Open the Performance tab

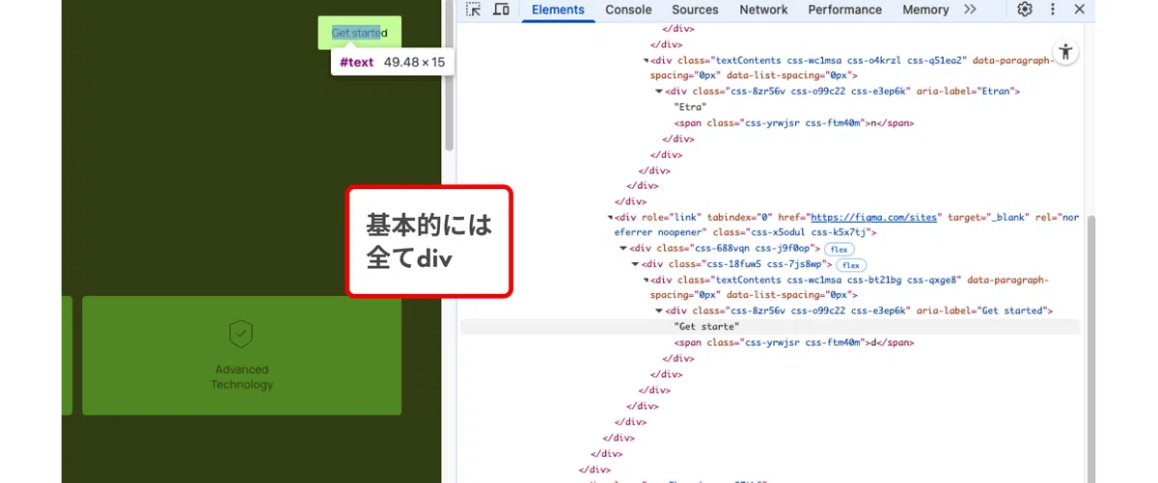pyautogui.click(x=845, y=10)
